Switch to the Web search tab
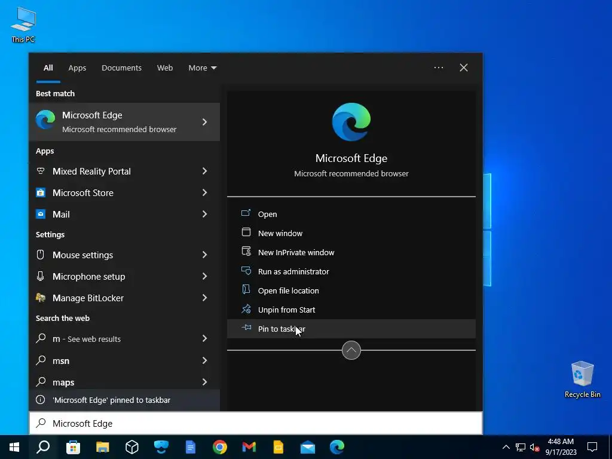This screenshot has height=459, width=612. click(165, 68)
